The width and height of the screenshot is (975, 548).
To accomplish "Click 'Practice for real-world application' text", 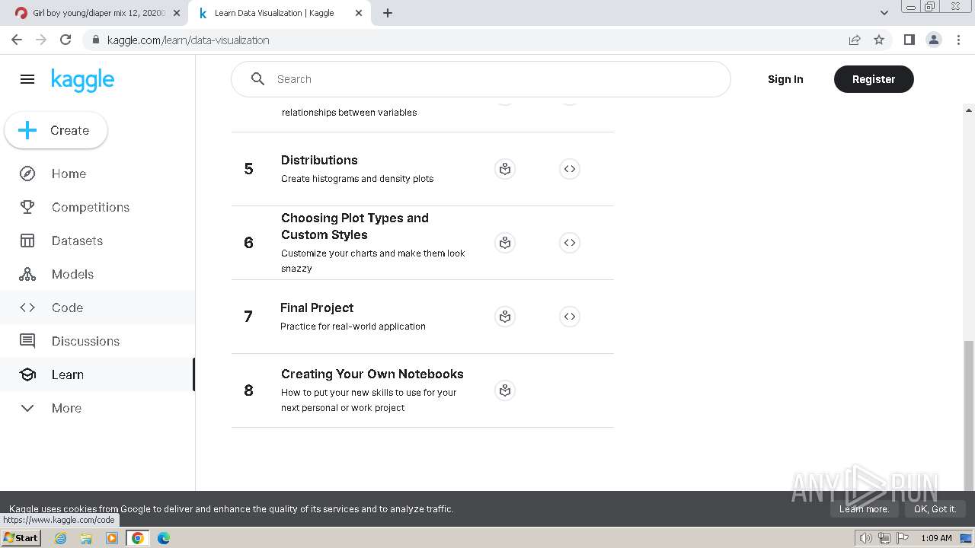I will (353, 327).
